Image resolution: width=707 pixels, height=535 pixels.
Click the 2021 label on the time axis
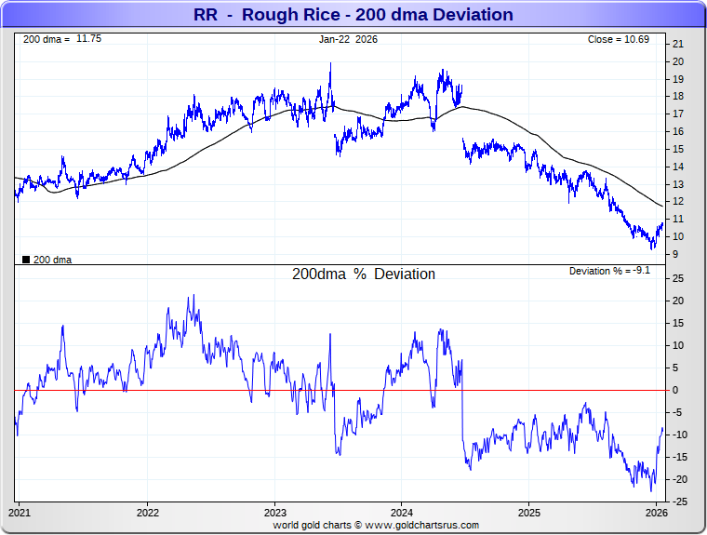pyautogui.click(x=20, y=512)
